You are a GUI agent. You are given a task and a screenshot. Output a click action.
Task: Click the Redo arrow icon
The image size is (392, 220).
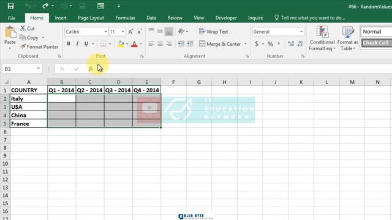[45, 5]
